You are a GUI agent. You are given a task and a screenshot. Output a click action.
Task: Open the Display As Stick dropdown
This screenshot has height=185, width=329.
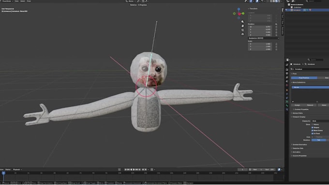pyautogui.click(x=320, y=121)
